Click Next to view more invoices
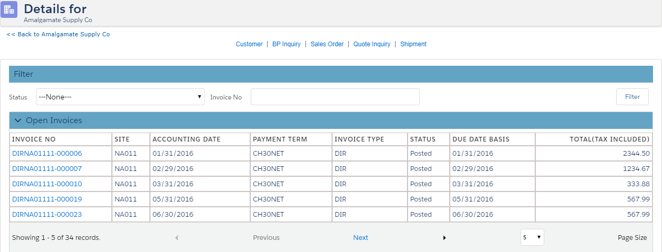662x252 pixels. 361,238
